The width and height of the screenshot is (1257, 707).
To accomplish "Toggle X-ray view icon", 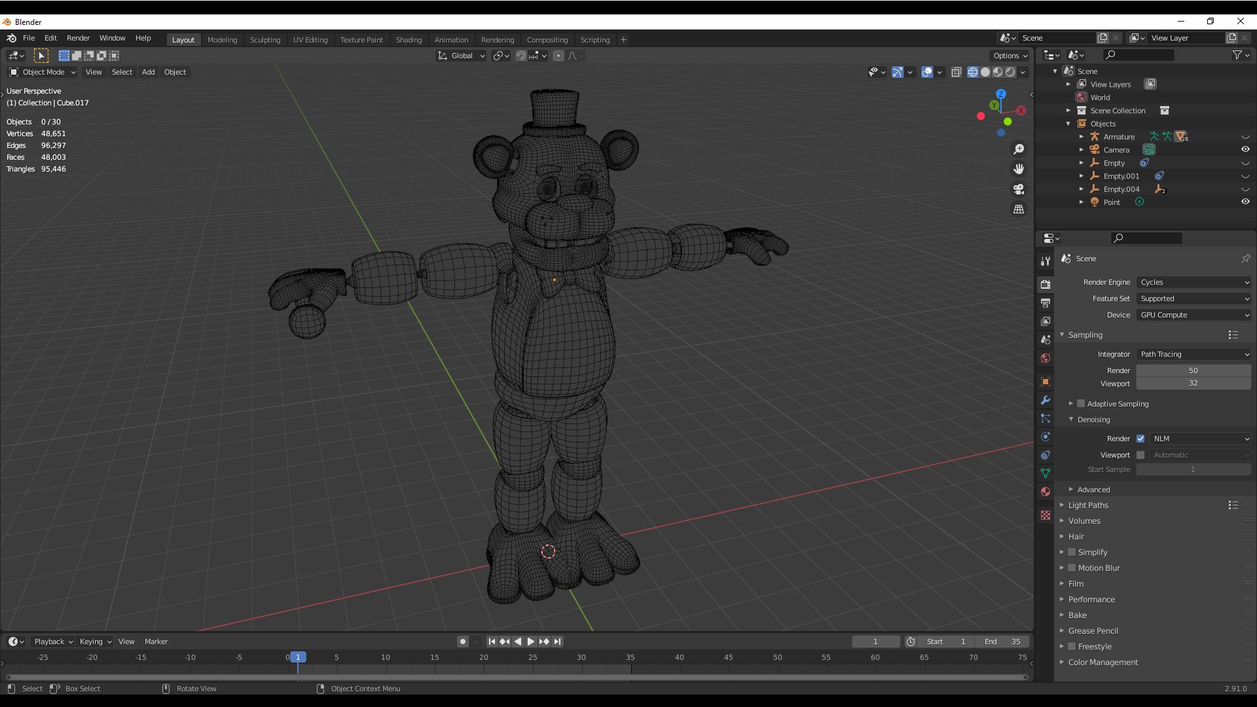I will pyautogui.click(x=956, y=72).
